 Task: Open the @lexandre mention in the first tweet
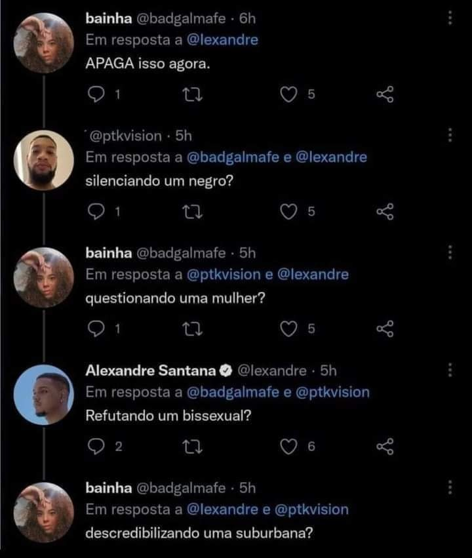pos(223,39)
